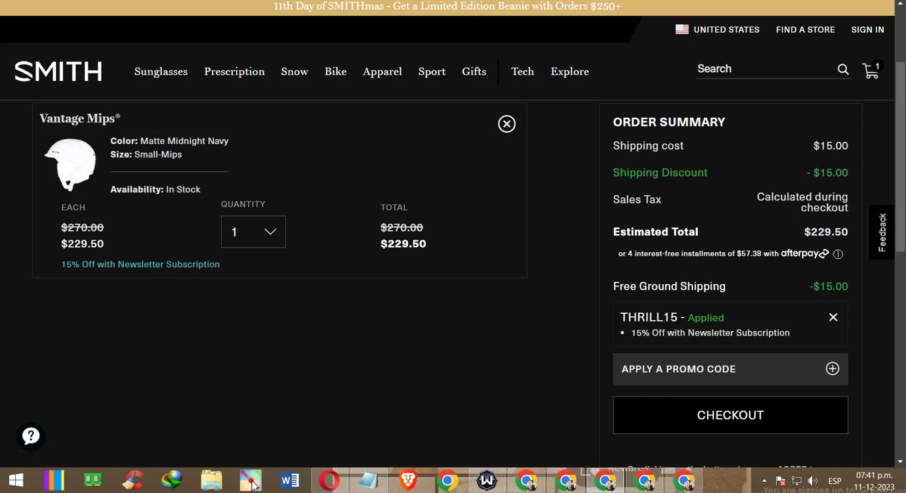The width and height of the screenshot is (906, 493).
Task: Open Microsoft Word from the taskbar
Action: click(290, 480)
